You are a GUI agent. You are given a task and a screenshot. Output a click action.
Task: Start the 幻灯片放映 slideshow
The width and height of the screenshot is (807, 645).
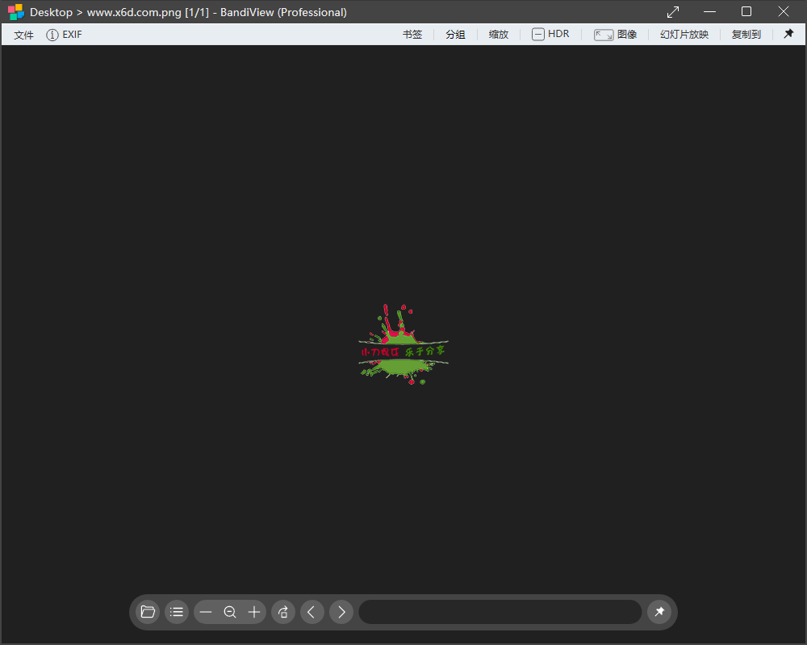pos(684,34)
